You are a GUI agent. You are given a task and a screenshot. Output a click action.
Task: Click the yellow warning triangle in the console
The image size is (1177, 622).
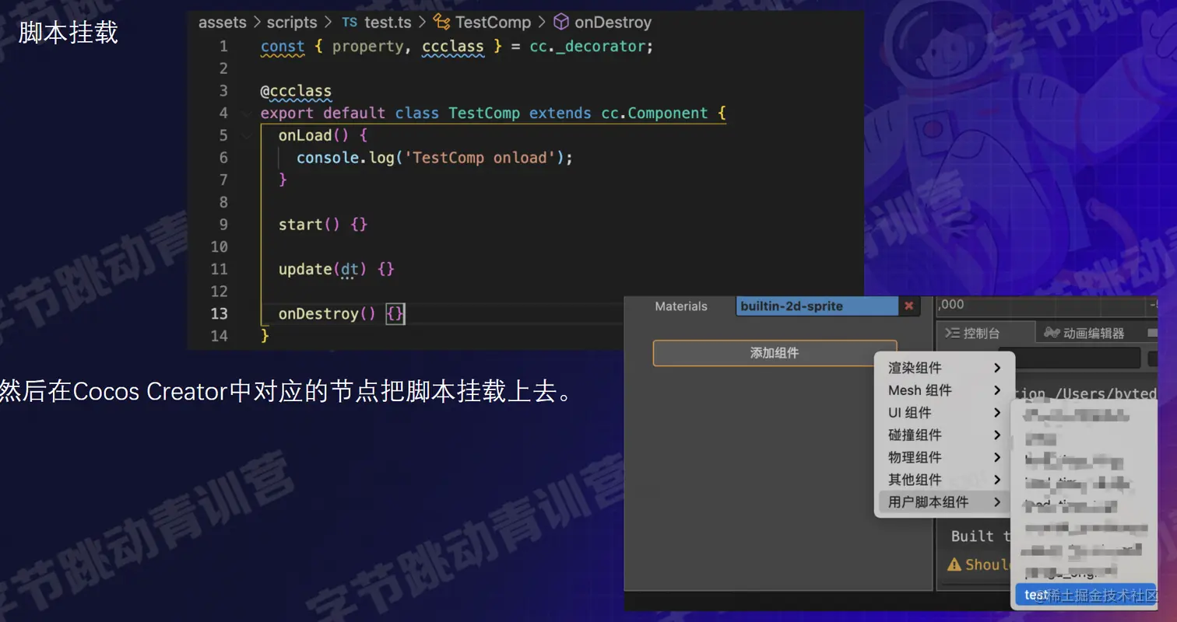pos(954,564)
